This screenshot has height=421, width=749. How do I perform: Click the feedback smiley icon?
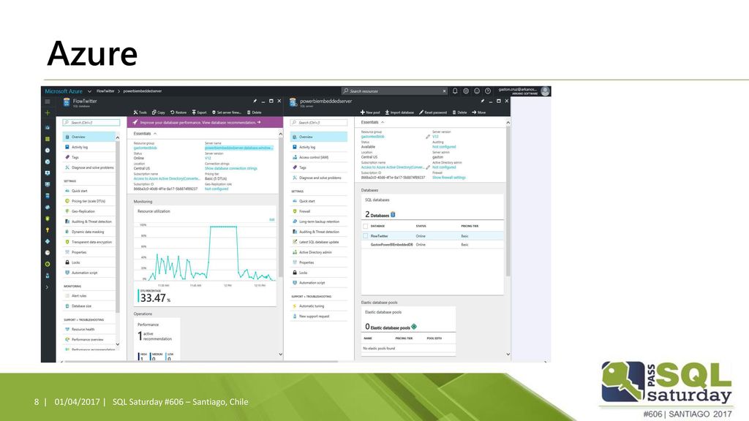point(477,91)
